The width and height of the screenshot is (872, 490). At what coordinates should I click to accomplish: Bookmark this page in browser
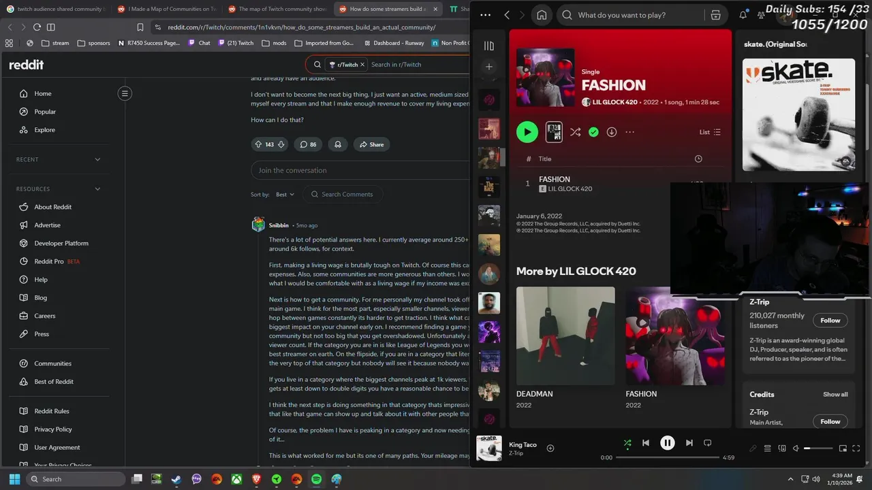(140, 27)
